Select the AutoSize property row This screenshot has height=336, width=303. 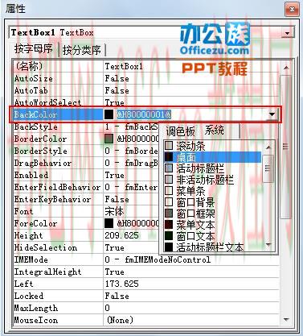coord(146,78)
